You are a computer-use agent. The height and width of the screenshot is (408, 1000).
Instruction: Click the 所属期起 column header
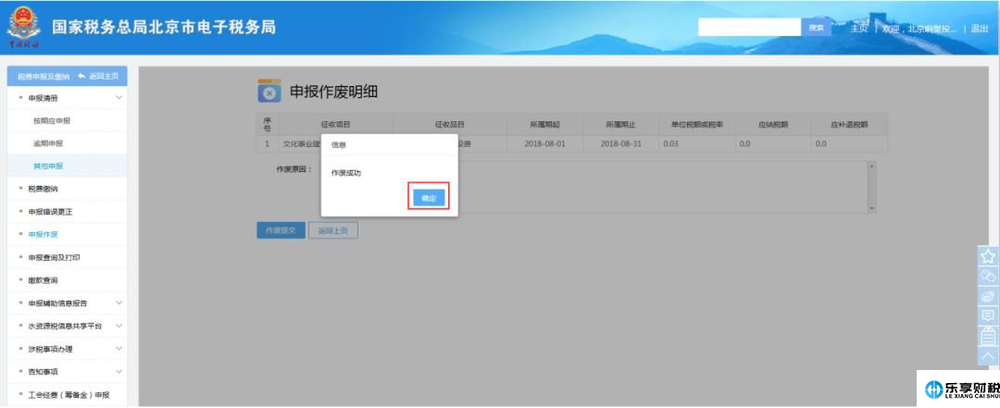544,125
